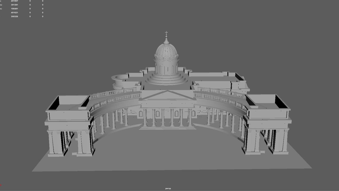Screen dimensions: 339x191
Task: Select the cross atop the dome
Action: 166,33
